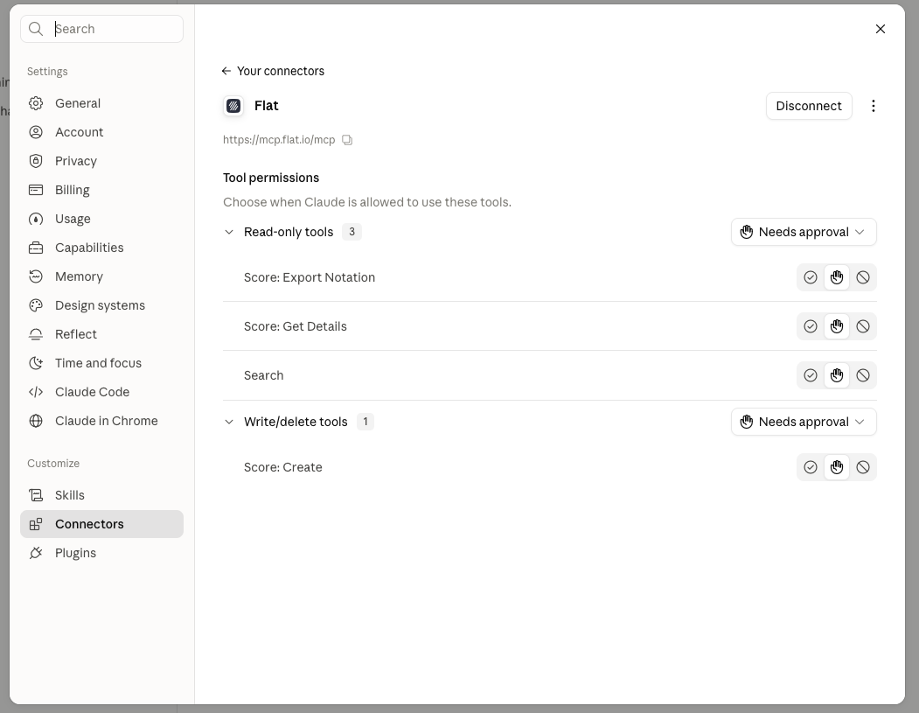Click the Account person icon
The image size is (919, 713).
pyautogui.click(x=36, y=132)
